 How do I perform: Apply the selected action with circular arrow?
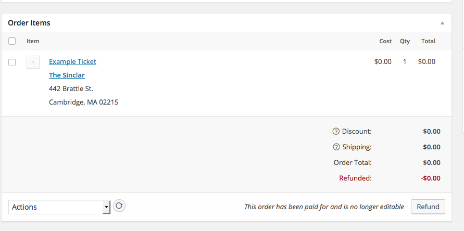pos(119,206)
